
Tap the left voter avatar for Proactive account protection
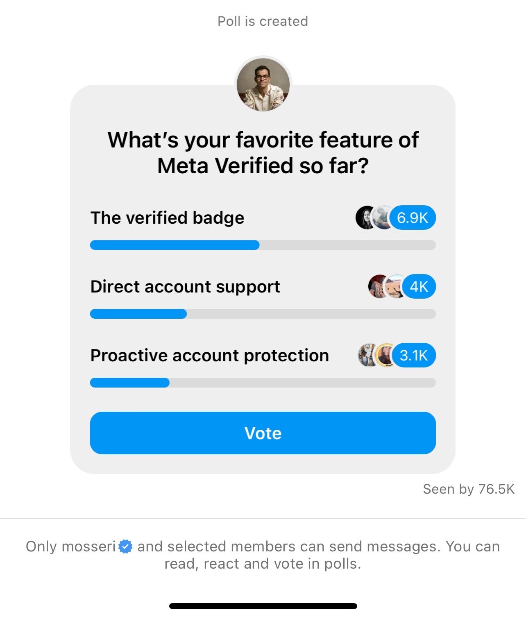pos(367,355)
